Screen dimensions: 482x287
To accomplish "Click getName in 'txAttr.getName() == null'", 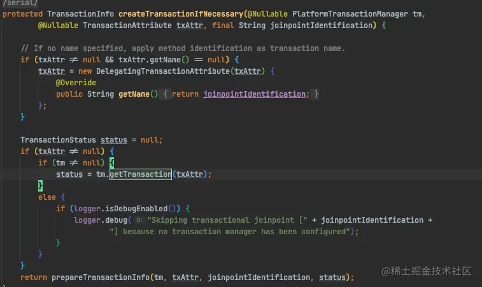I will [165, 60].
